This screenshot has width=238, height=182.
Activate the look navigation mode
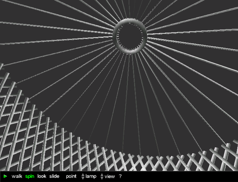coord(42,176)
